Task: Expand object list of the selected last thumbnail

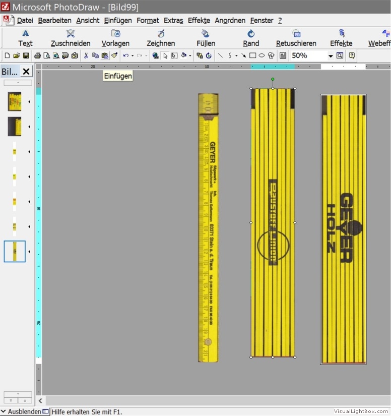Action: click(29, 252)
